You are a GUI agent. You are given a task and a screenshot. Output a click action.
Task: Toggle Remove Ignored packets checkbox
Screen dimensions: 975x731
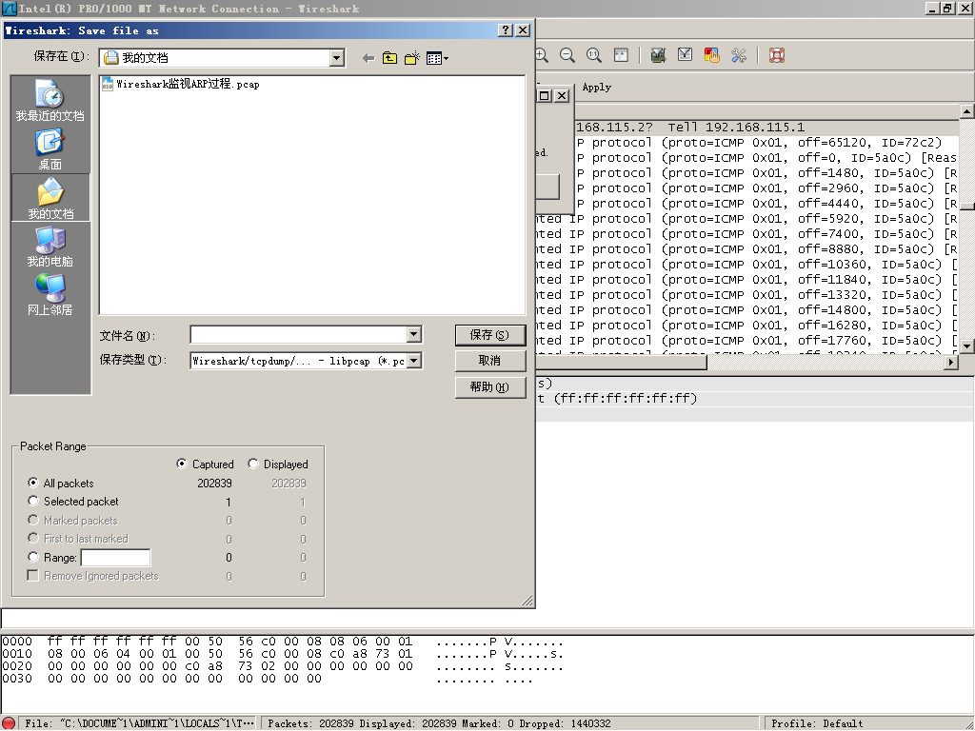coord(33,576)
